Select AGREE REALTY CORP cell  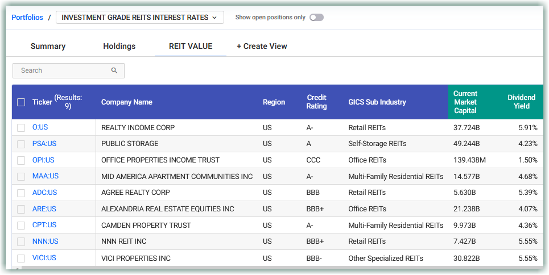tap(135, 193)
